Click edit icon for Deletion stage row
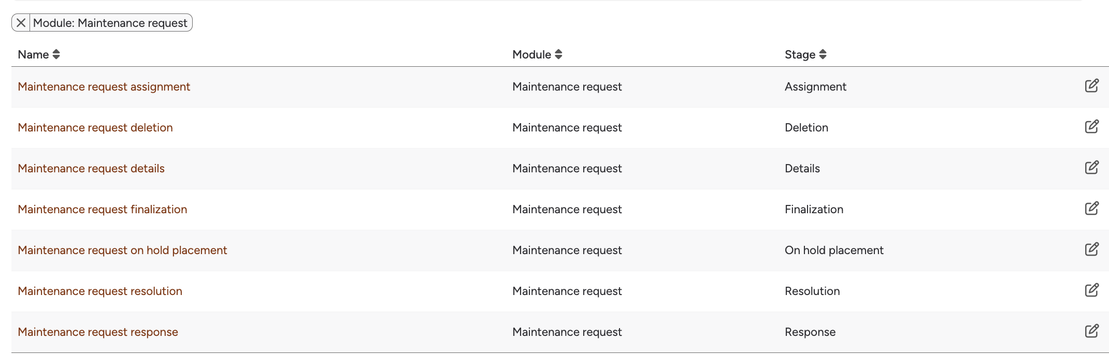This screenshot has height=354, width=1109. 1092,127
